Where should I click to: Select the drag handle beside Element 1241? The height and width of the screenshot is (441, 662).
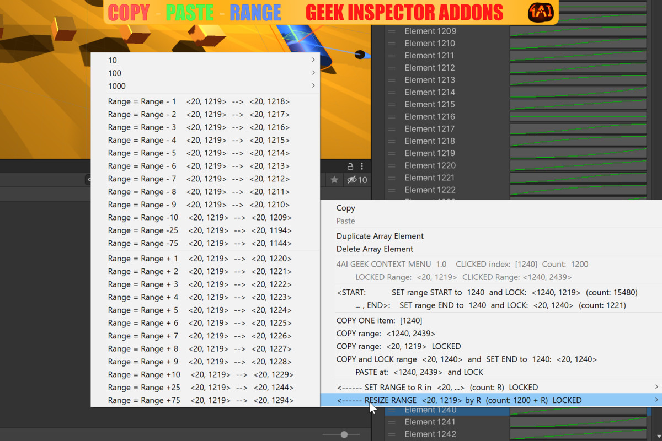[393, 422]
